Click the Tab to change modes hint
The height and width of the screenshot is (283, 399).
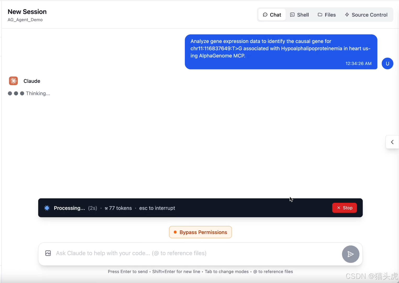point(227,271)
